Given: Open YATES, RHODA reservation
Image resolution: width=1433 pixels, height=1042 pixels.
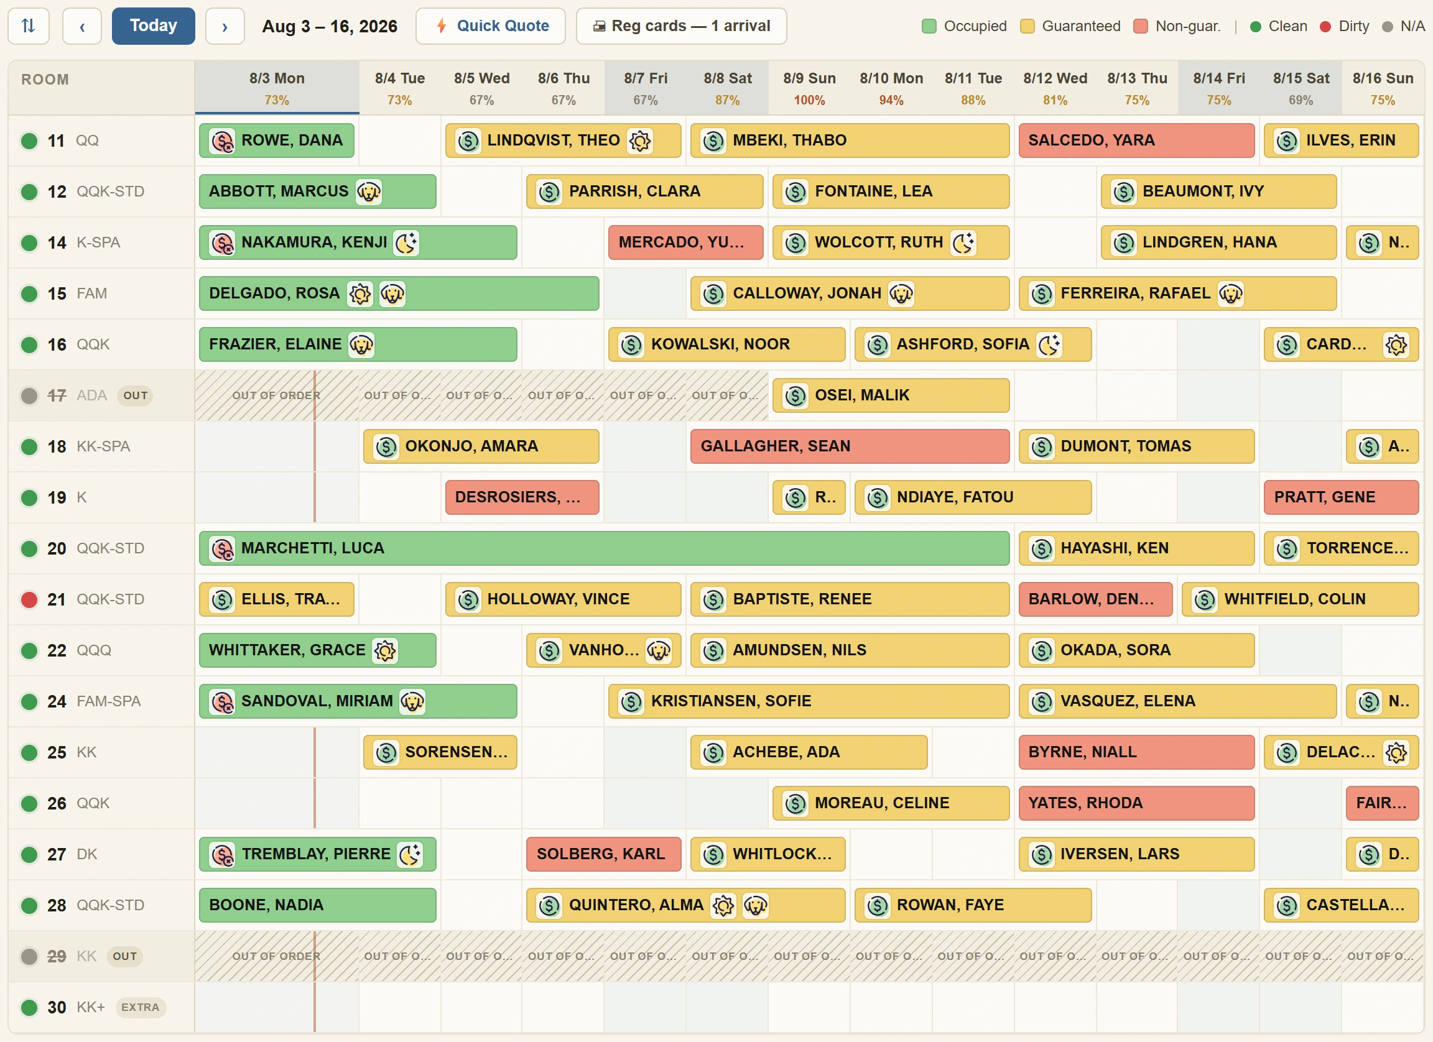Looking at the screenshot, I should click(1136, 803).
